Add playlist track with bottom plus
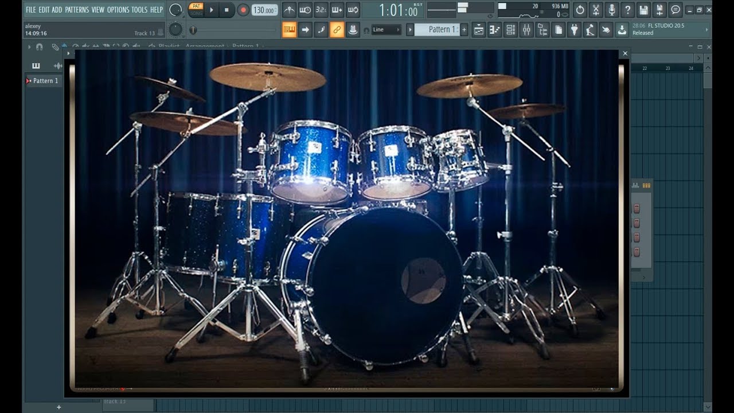Screen dimensions: 734x413 point(58,407)
